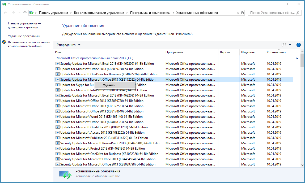Click the Forward navigation arrow

coord(13,13)
